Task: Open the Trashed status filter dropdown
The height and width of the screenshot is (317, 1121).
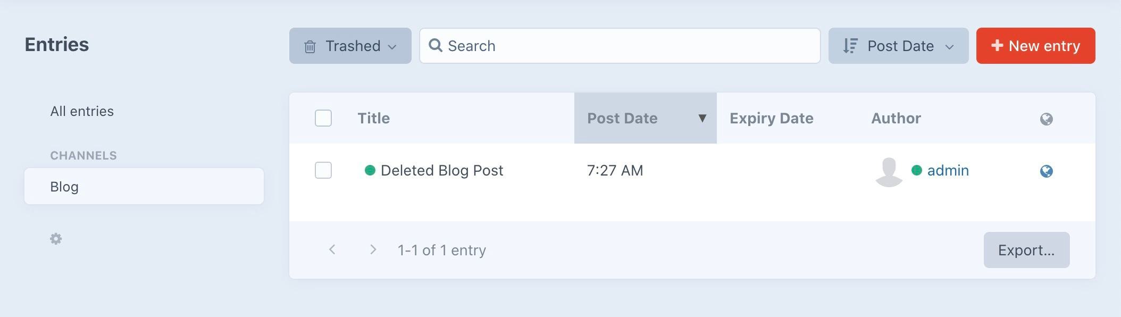Action: coord(350,46)
